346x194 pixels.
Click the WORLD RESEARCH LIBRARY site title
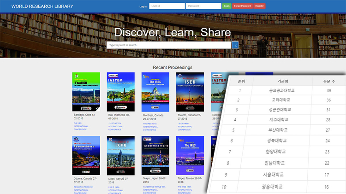pos(42,6)
